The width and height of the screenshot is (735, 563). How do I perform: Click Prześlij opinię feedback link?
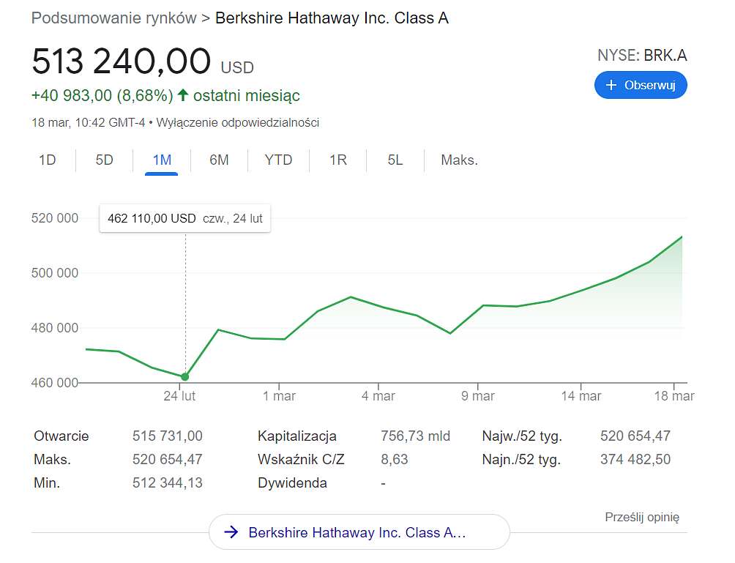click(x=642, y=517)
